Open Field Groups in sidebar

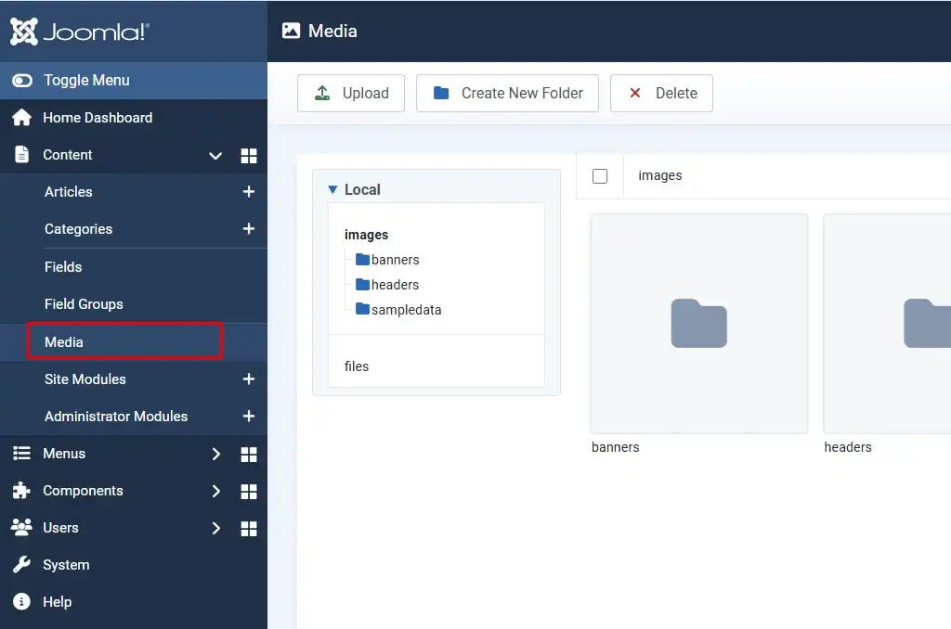tap(84, 304)
